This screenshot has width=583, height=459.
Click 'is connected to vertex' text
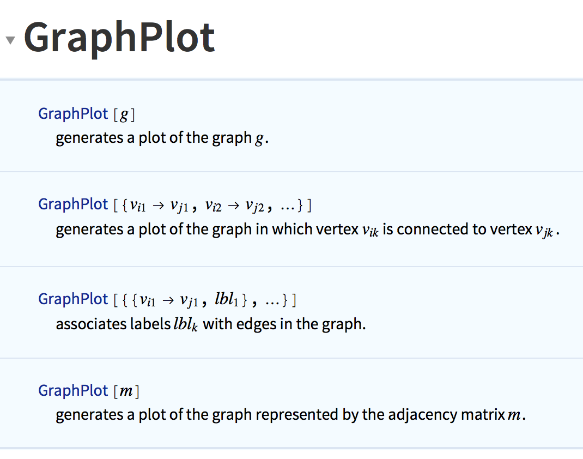457,230
